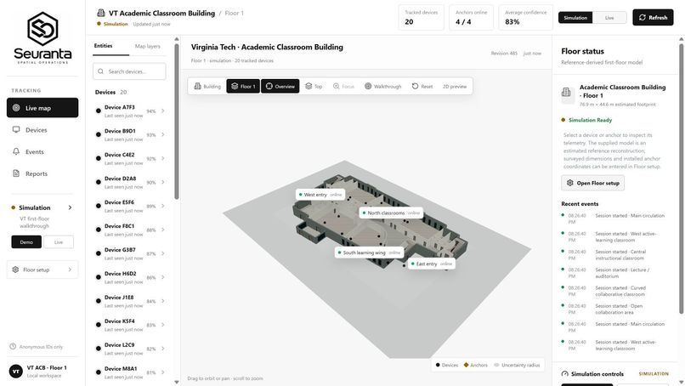Viewport: 685px width, 386px height.
Task: Toggle Devices in map legend
Action: (x=446, y=365)
